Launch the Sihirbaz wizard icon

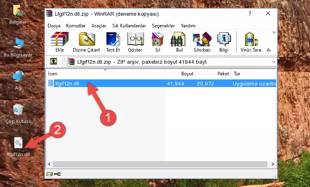[x=202, y=42]
